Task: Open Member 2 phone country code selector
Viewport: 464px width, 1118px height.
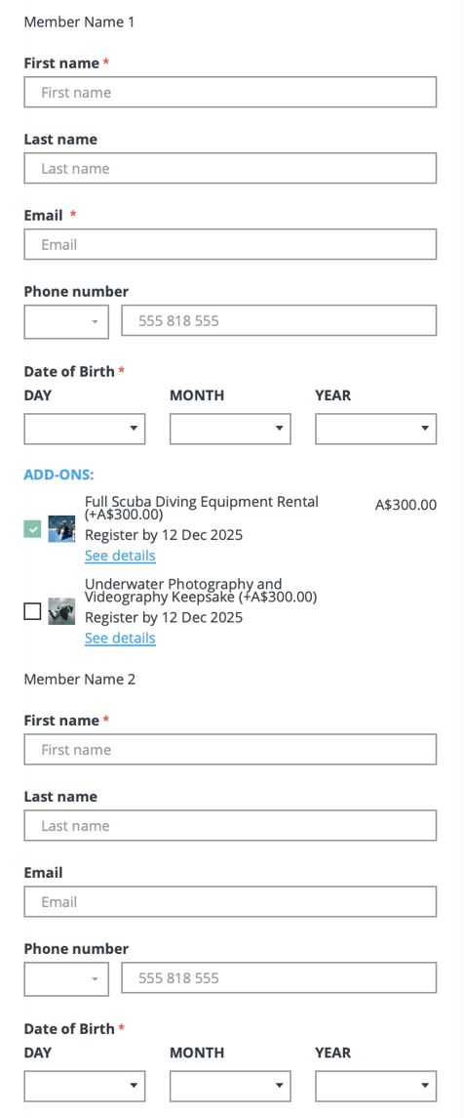Action: [x=66, y=979]
